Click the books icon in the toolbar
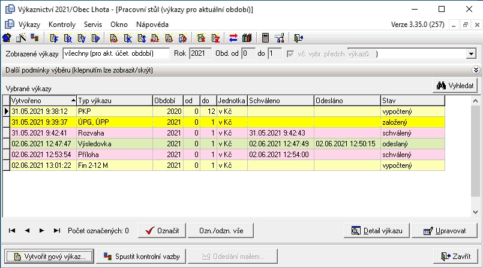This screenshot has width=483, height=268. pos(246,38)
